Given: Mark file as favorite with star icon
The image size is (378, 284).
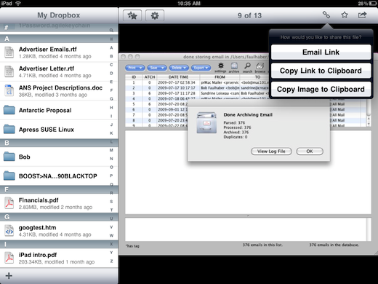Looking at the screenshot, I should (x=345, y=15).
